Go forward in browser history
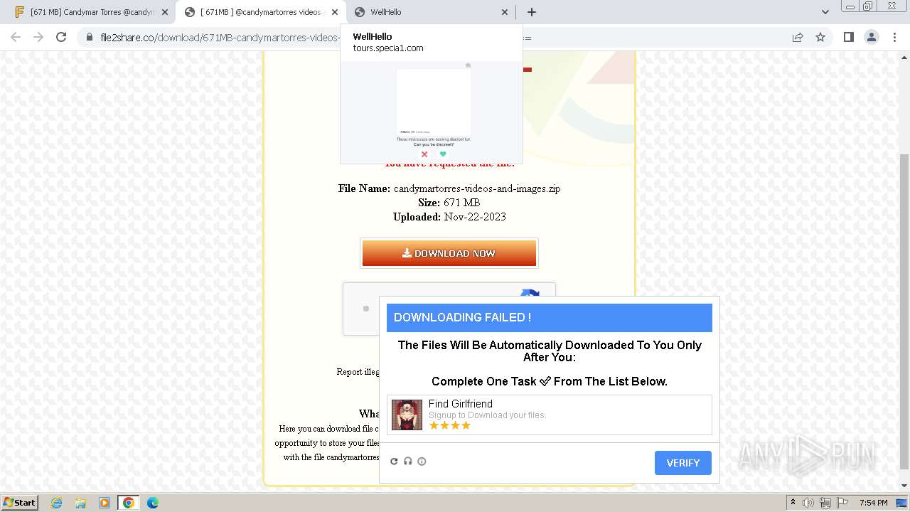 pyautogui.click(x=38, y=37)
